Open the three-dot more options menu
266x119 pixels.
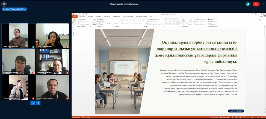(x=264, y=4)
